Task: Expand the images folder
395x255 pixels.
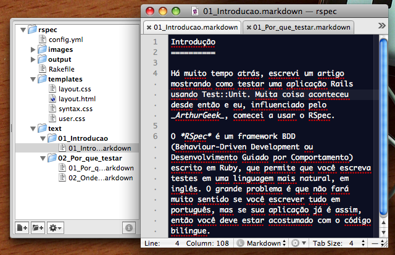Action: coord(33,49)
